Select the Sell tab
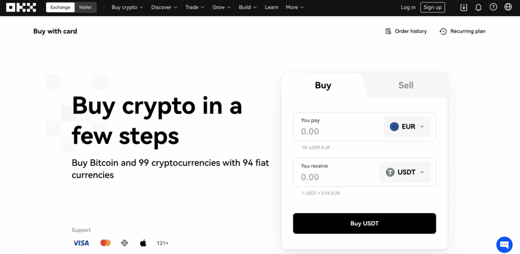The image size is (520, 254). (406, 85)
